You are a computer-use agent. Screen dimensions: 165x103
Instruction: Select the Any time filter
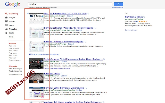click(12, 44)
